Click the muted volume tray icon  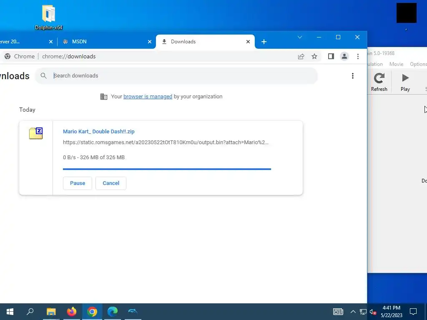pyautogui.click(x=373, y=312)
